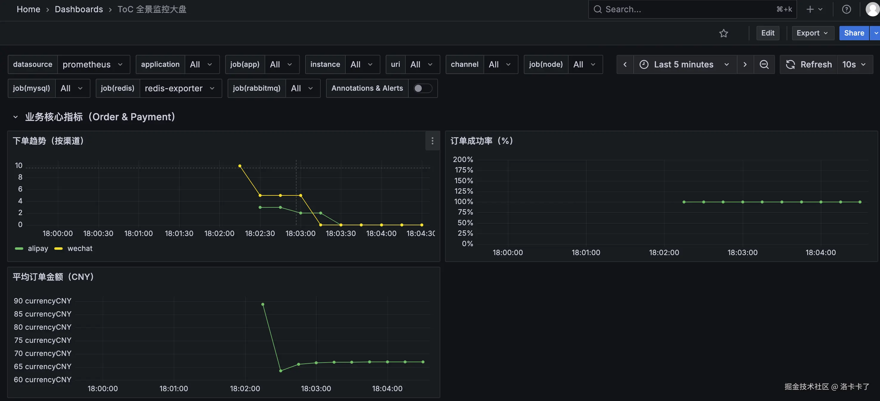
Task: Click the yellow wechat legend color swatch
Action: tap(58, 249)
